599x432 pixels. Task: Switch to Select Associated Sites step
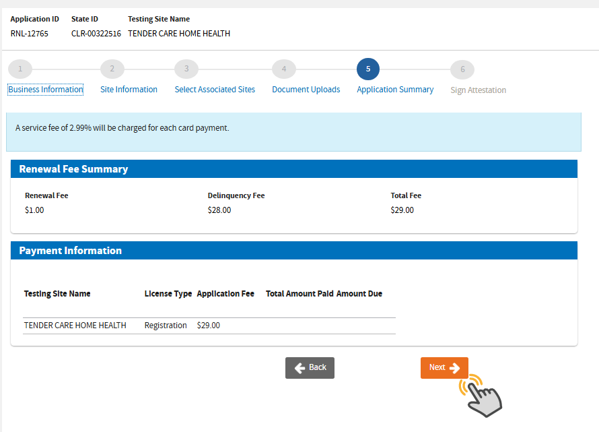[215, 90]
